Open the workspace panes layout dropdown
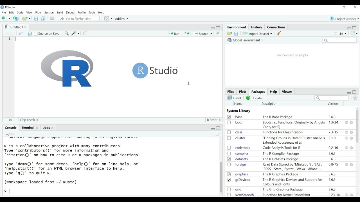 point(108,19)
